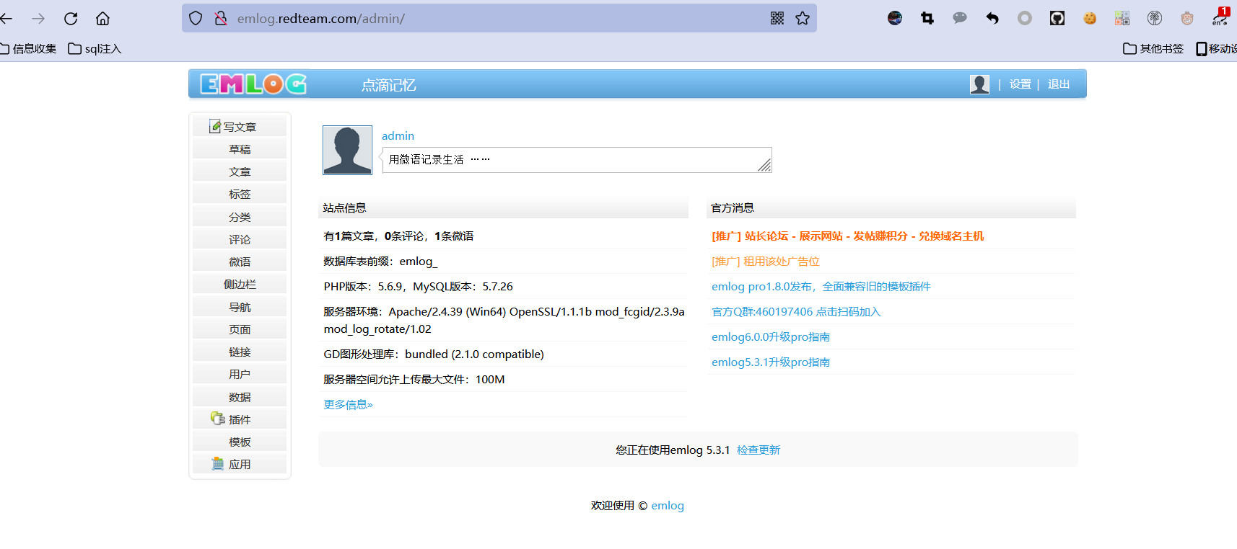Focus the 用微语记录生活 text box
The height and width of the screenshot is (549, 1237).
pyautogui.click(x=577, y=160)
